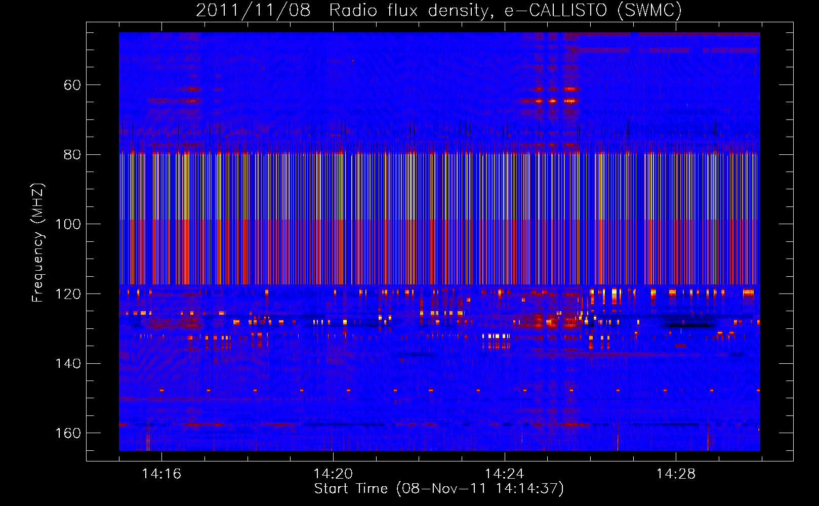Image resolution: width=819 pixels, height=506 pixels.
Task: Click the 100 MHz frequency tick label
Action: pyautogui.click(x=68, y=224)
